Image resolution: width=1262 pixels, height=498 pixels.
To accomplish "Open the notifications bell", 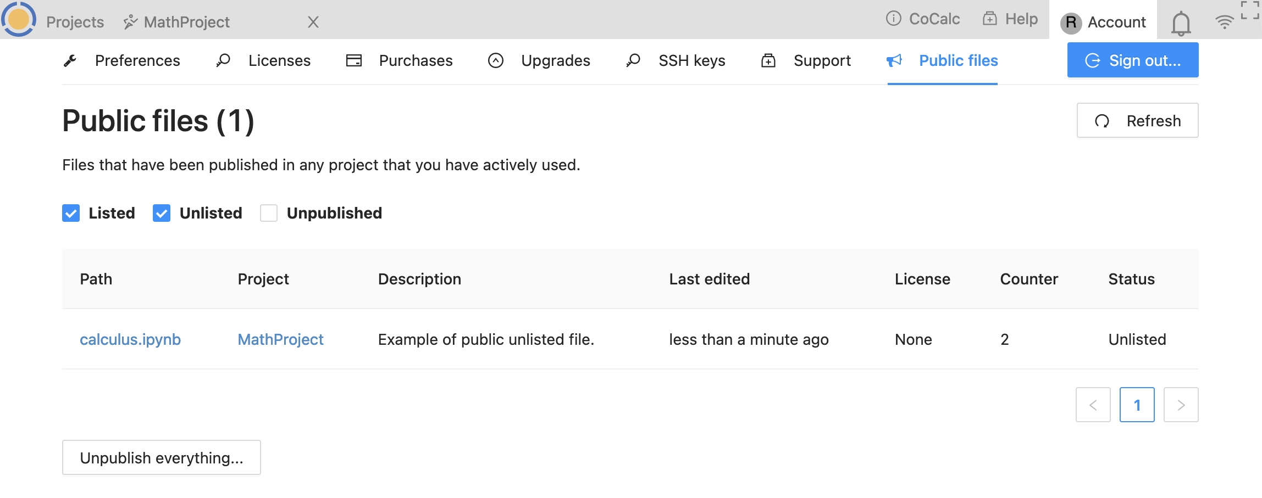I will click(1181, 23).
